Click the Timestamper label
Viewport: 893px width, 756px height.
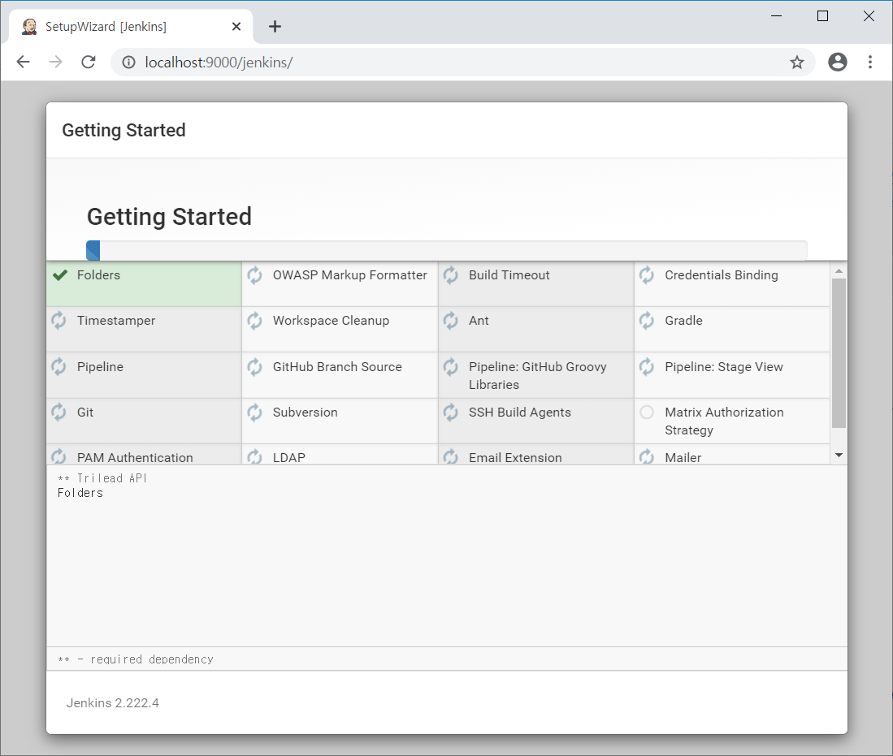pyautogui.click(x=116, y=321)
